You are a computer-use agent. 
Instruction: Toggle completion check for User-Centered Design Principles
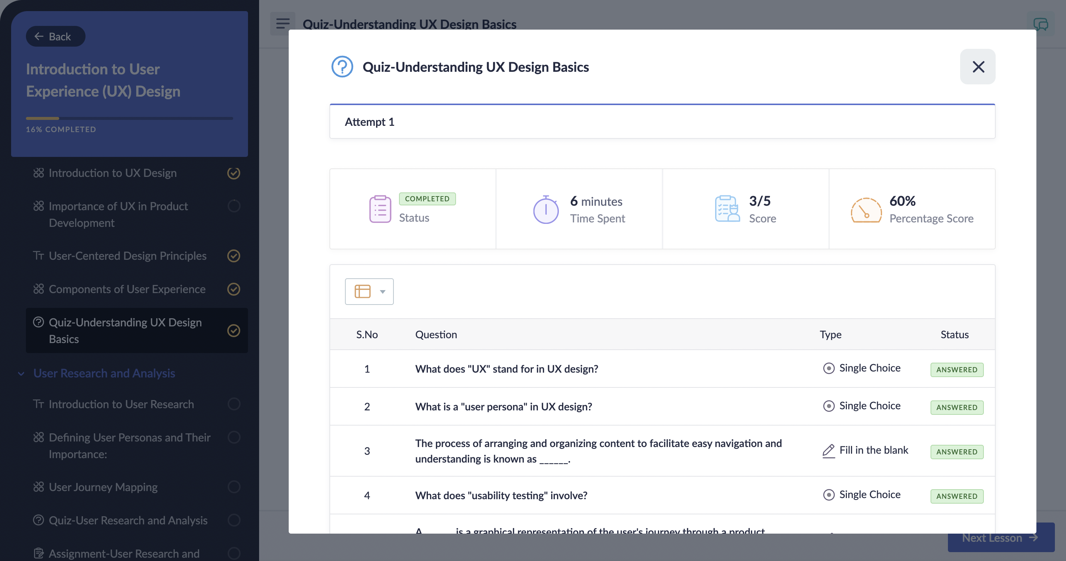coord(234,256)
